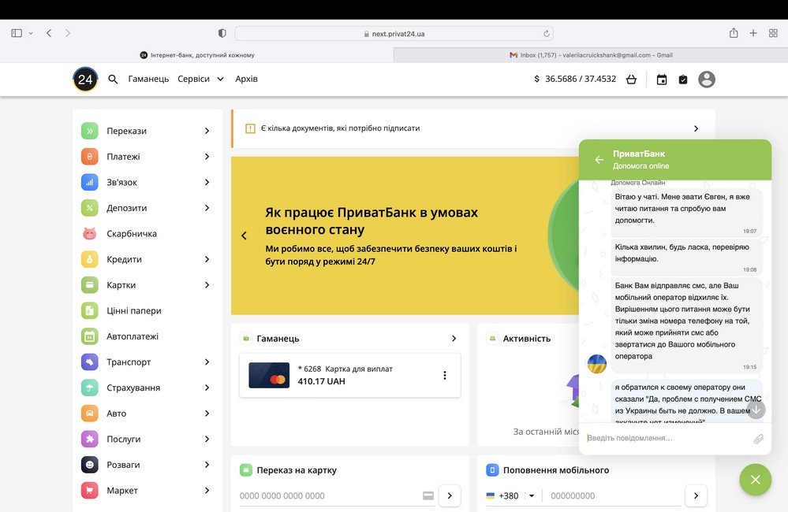788x512 pixels.
Task: Click the Послуги puzzle icon
Action: [x=89, y=439]
